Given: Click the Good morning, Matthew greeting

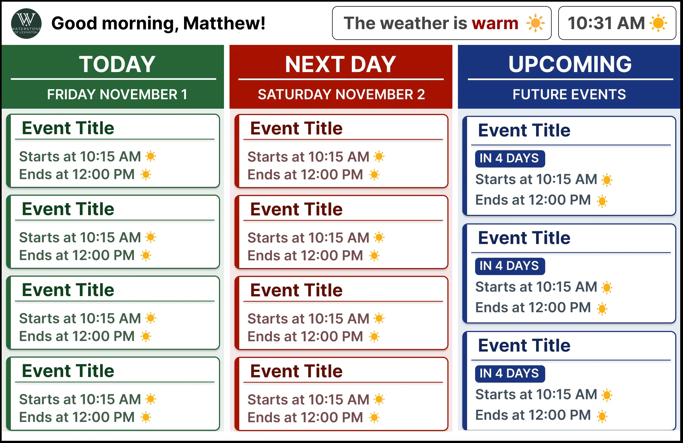Looking at the screenshot, I should [158, 23].
